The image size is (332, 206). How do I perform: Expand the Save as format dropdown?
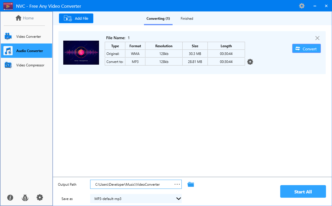[x=136, y=199]
